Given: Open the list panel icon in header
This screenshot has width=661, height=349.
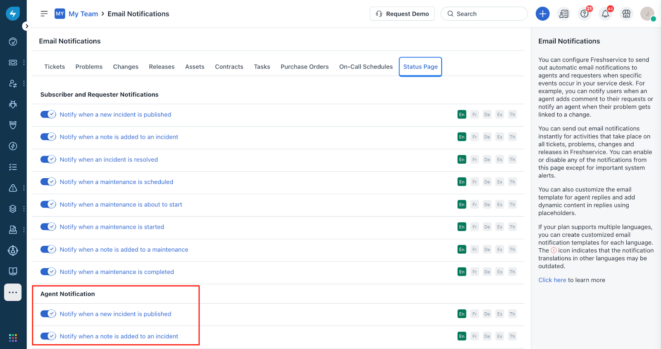Looking at the screenshot, I should (564, 14).
